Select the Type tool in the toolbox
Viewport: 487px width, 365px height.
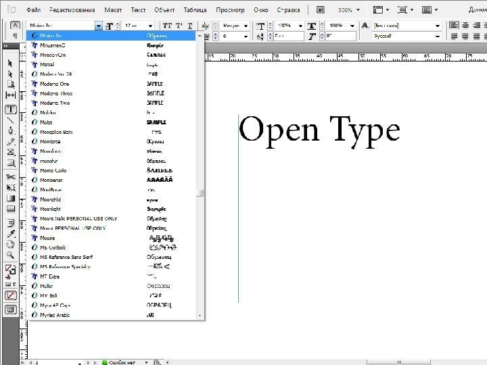point(11,109)
